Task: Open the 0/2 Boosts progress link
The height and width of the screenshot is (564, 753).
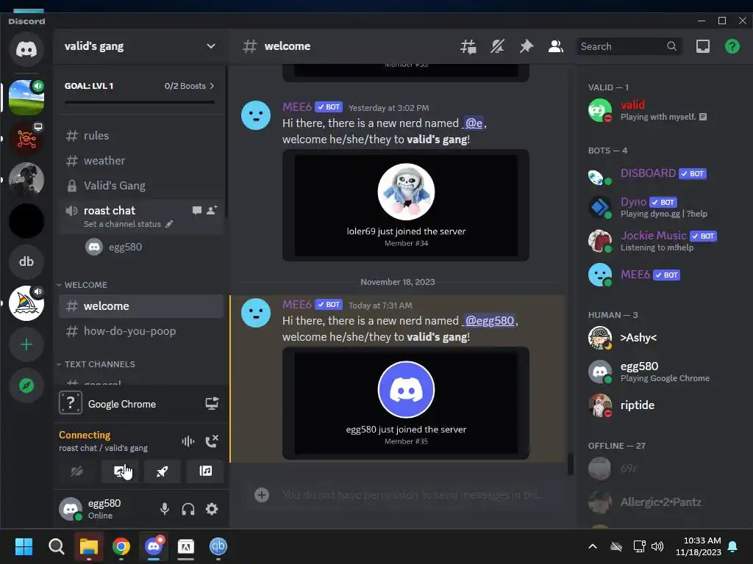Action: (189, 86)
